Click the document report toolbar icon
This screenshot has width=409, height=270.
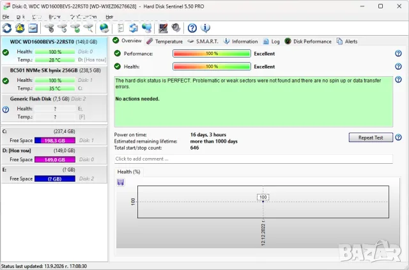[121, 28]
